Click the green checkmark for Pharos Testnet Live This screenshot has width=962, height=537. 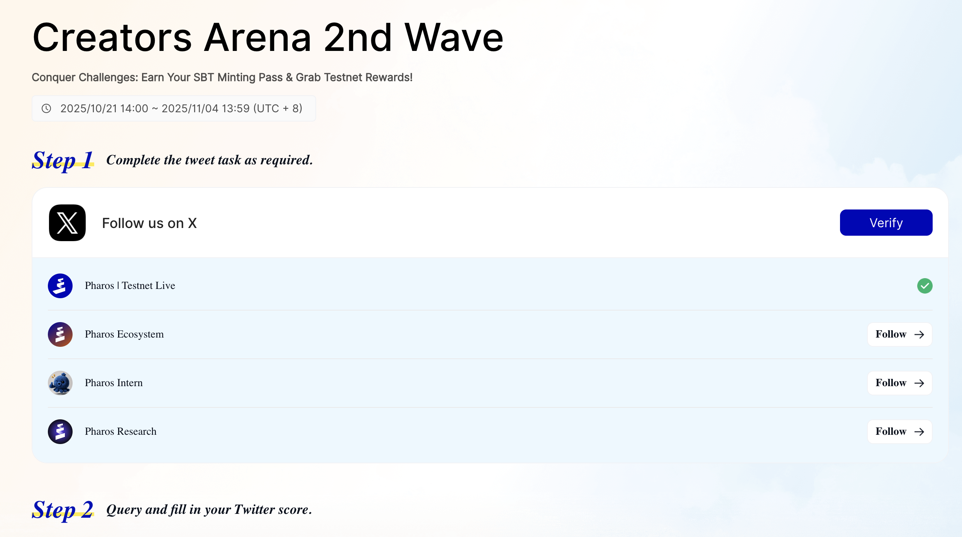pos(925,286)
